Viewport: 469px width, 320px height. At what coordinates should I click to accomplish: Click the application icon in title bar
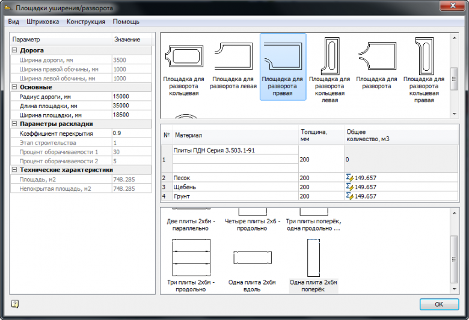(x=8, y=8)
